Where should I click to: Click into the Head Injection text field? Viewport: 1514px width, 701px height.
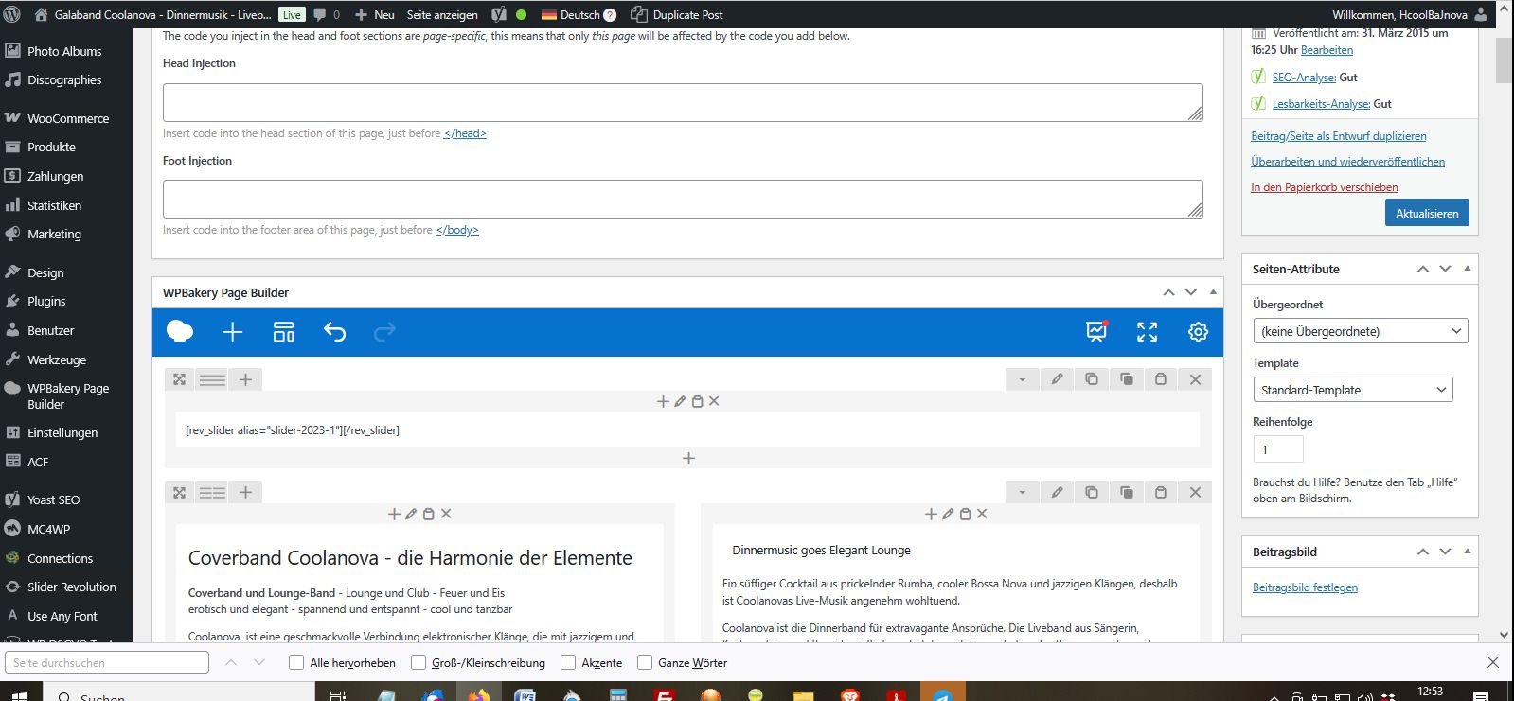coord(682,102)
